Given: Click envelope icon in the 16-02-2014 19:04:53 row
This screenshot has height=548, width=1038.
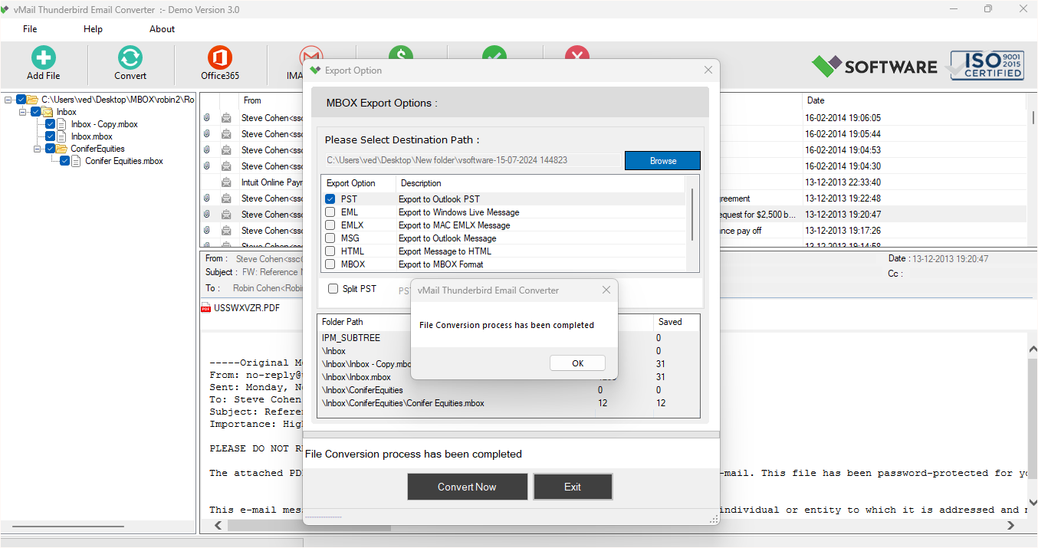Looking at the screenshot, I should (x=226, y=150).
